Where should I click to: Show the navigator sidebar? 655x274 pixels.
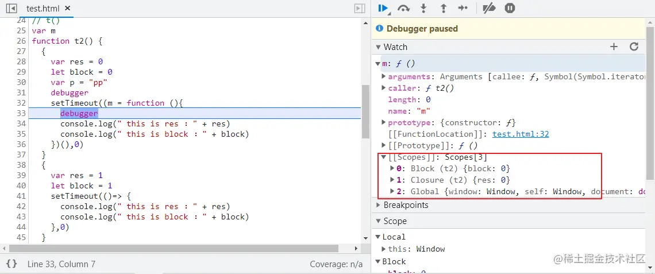11,8
